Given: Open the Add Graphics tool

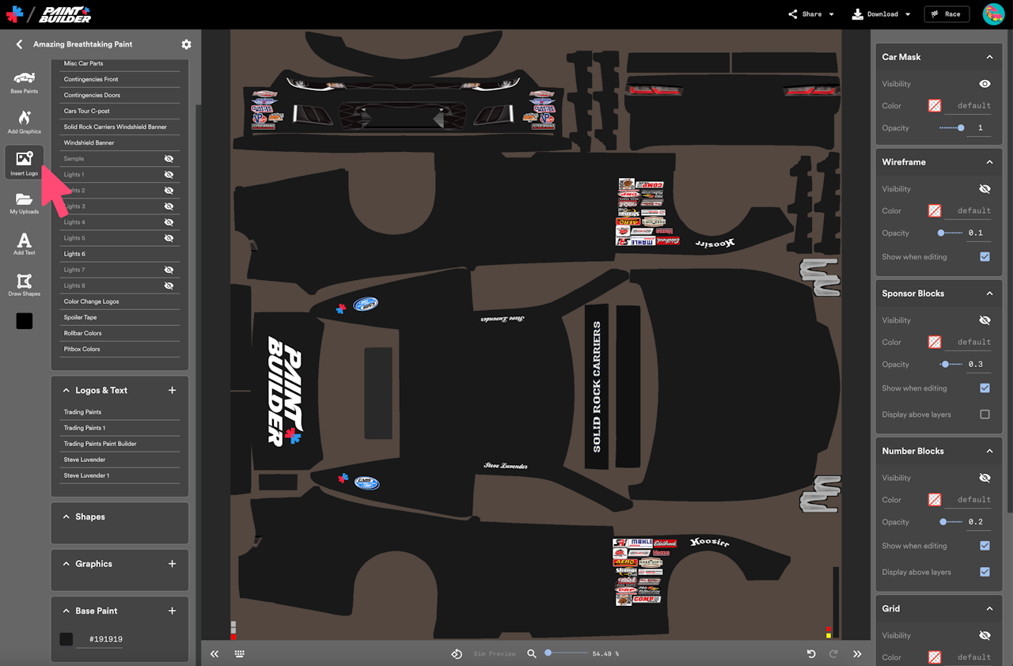Looking at the screenshot, I should click(x=24, y=122).
